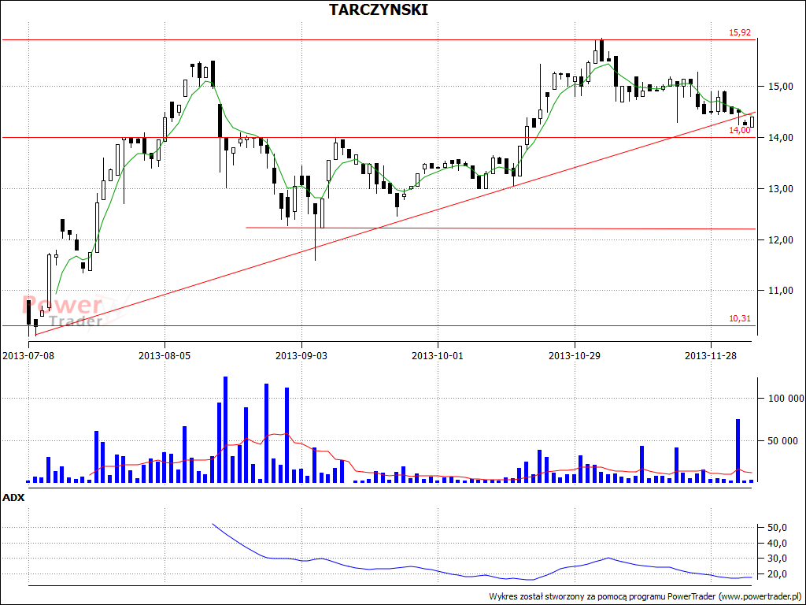Select the 13,00 price axis label

(x=780, y=189)
